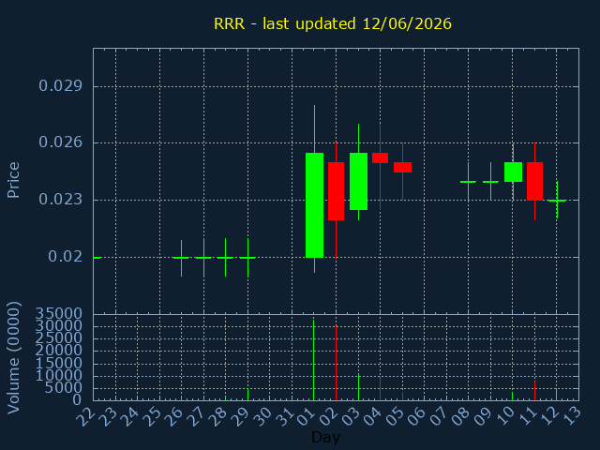Click the 25000 volume axis label
The image size is (600, 450).
[x=58, y=337]
